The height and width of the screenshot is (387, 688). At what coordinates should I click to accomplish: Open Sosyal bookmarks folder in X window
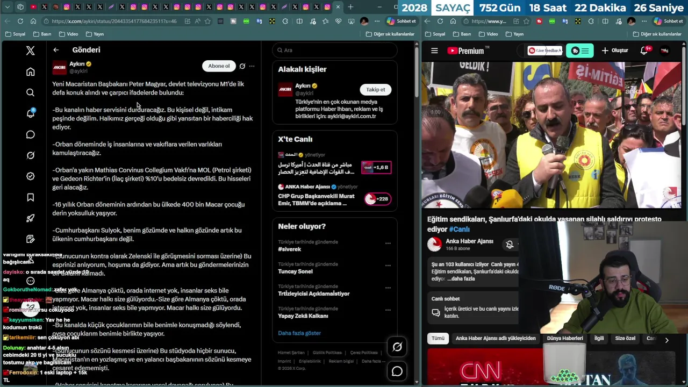[x=15, y=34]
